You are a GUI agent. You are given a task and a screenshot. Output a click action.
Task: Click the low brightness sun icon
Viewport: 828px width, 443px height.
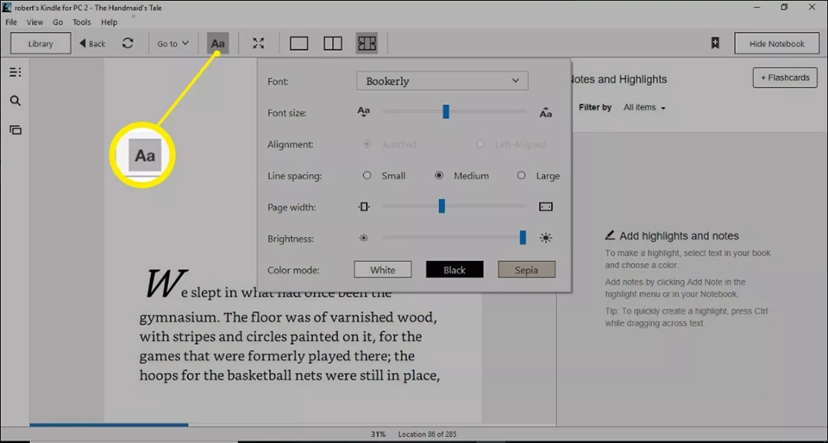click(363, 238)
